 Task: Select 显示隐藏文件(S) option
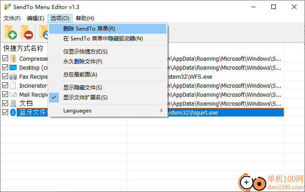click(x=108, y=88)
